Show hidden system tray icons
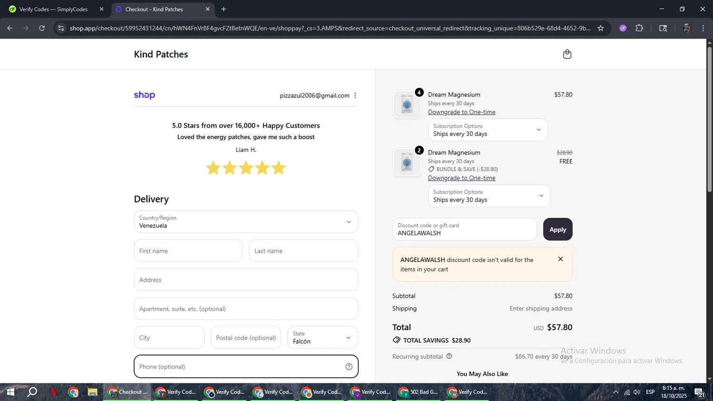The height and width of the screenshot is (401, 713). pyautogui.click(x=616, y=392)
